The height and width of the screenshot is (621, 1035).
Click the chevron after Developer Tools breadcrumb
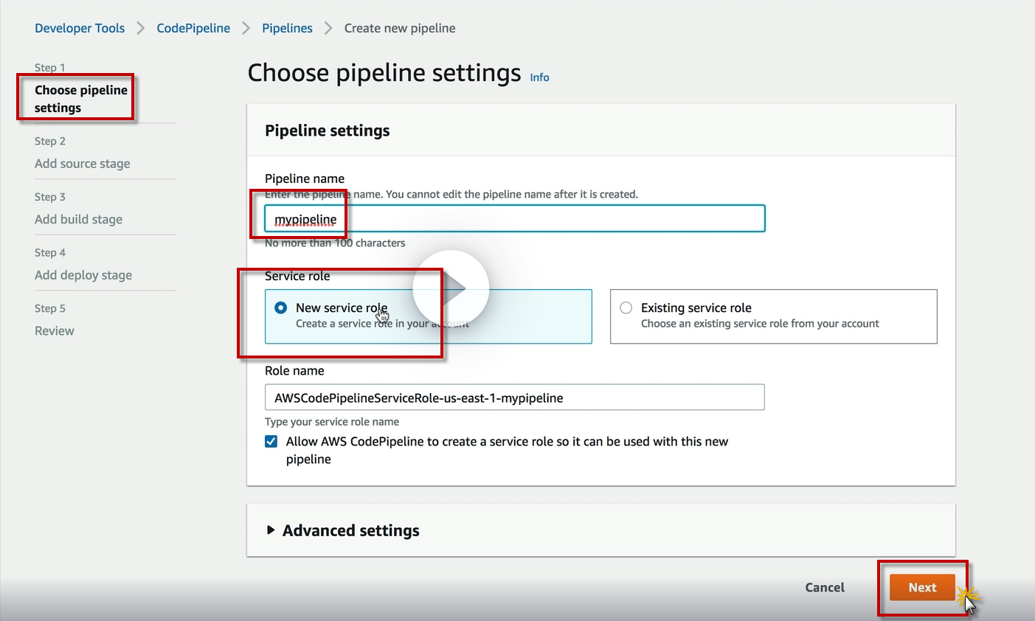tap(140, 28)
